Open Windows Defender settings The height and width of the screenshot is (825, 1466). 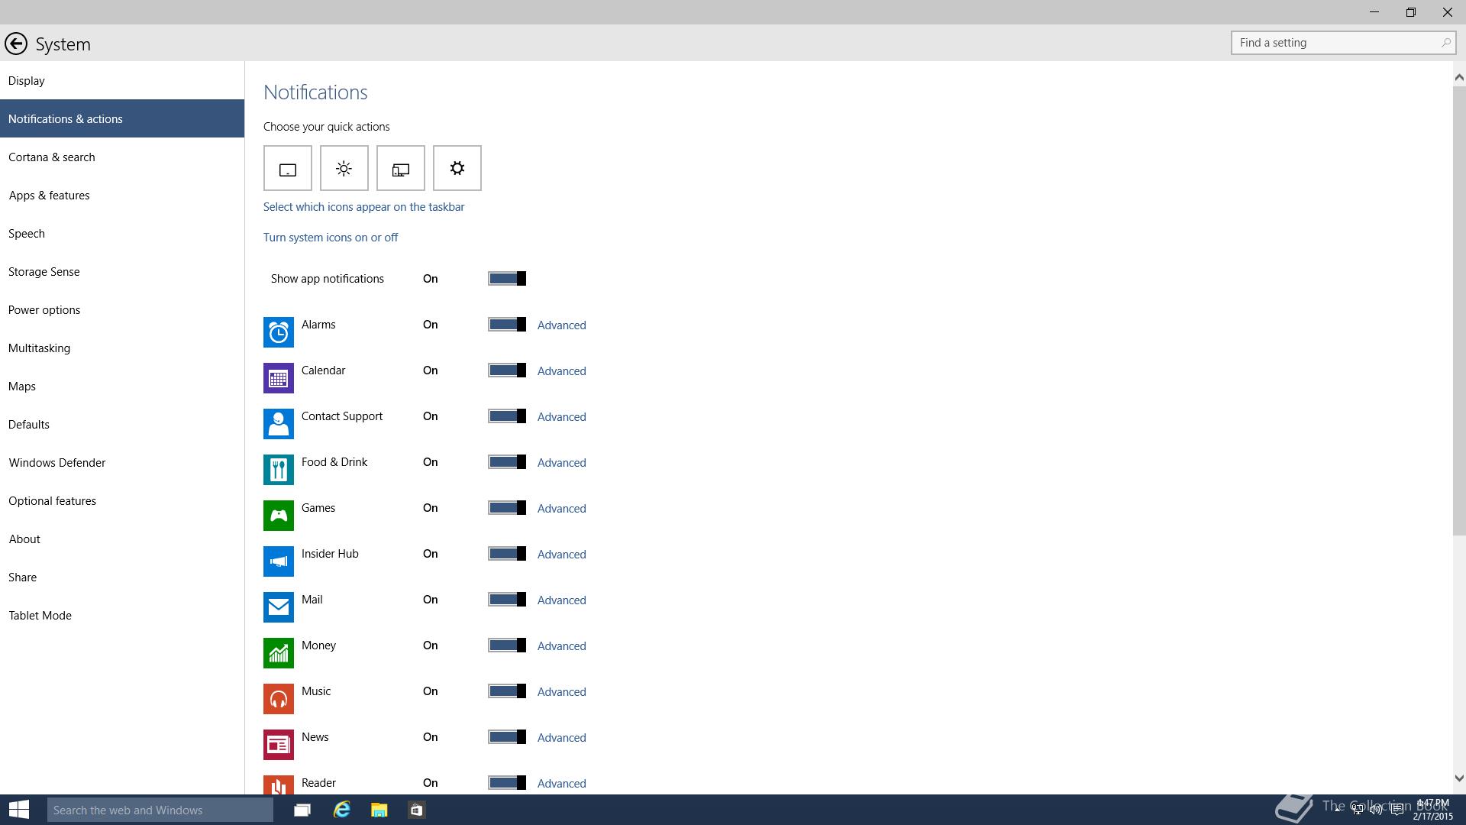click(122, 462)
